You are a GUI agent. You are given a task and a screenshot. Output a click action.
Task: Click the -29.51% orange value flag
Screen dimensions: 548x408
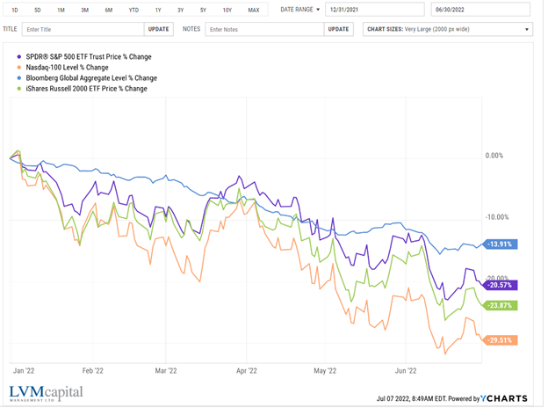coord(501,340)
